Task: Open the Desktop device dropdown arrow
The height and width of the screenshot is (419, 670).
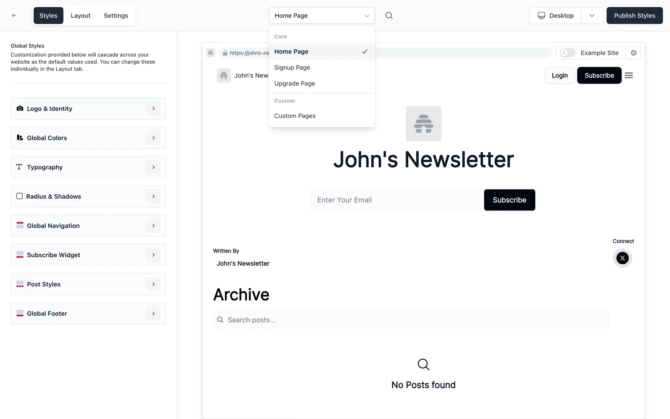Action: (x=592, y=15)
